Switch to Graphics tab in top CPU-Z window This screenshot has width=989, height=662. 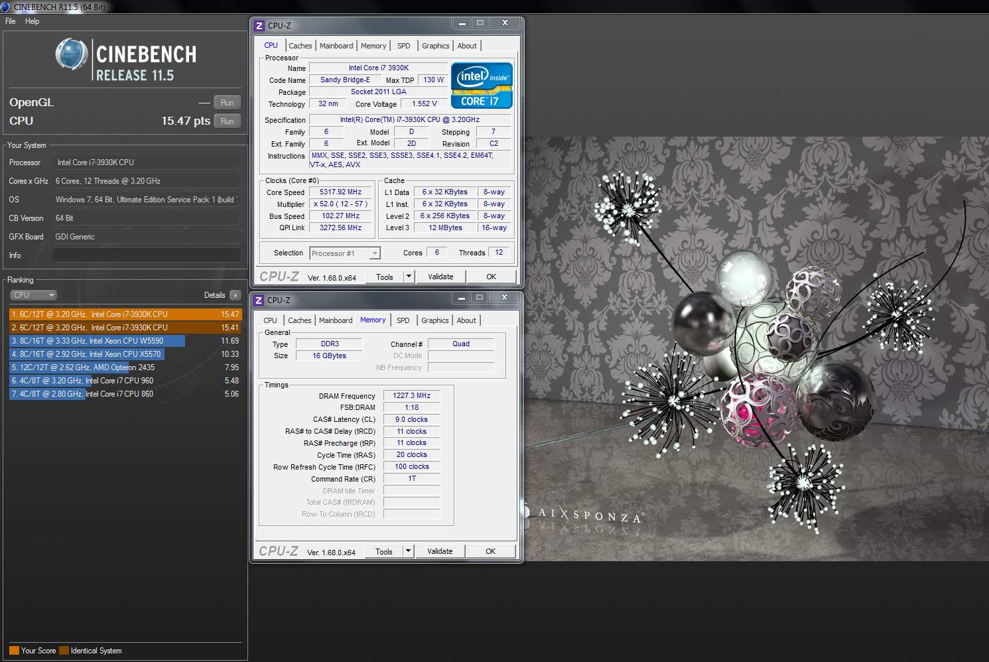[435, 46]
